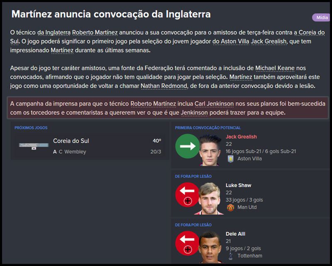Screen dimensions: 332x266
Task: Click the Wembley stadium thumbnail
Action: coord(33,145)
